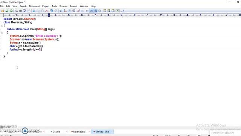This screenshot has width=241, height=136.
Task: Click the Print toolbar icon
Action: point(20,11)
